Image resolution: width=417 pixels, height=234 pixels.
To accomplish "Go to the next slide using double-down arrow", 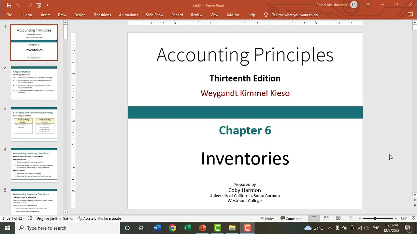I will 414,205.
